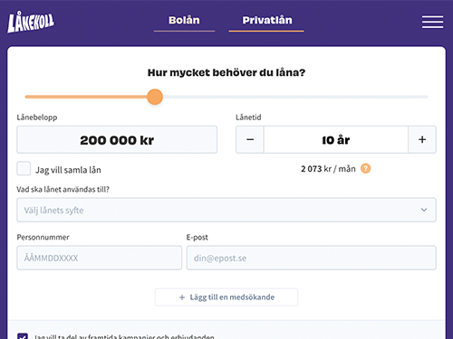Click the 10 år loan term field
453x339 pixels.
click(336, 140)
